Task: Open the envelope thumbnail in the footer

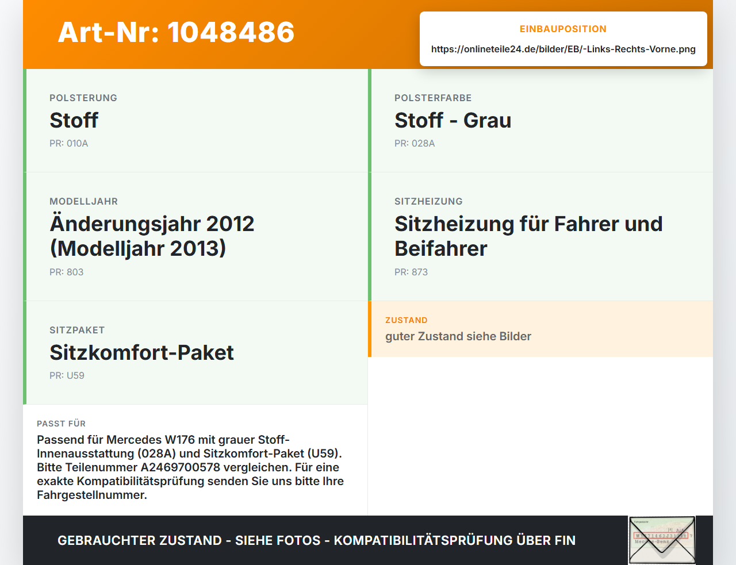Action: point(662,540)
